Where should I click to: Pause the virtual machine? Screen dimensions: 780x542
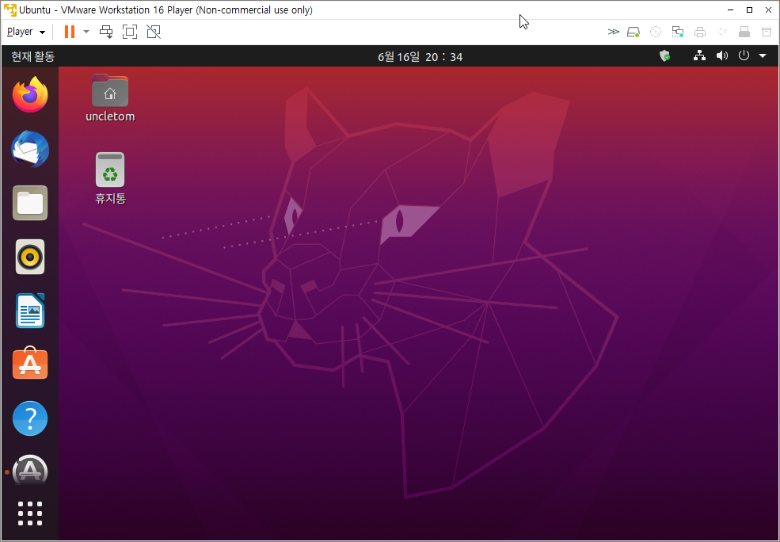click(x=70, y=32)
